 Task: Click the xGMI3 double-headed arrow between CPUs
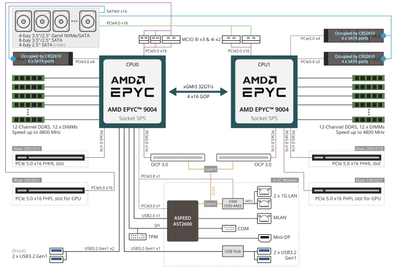[198, 92]
